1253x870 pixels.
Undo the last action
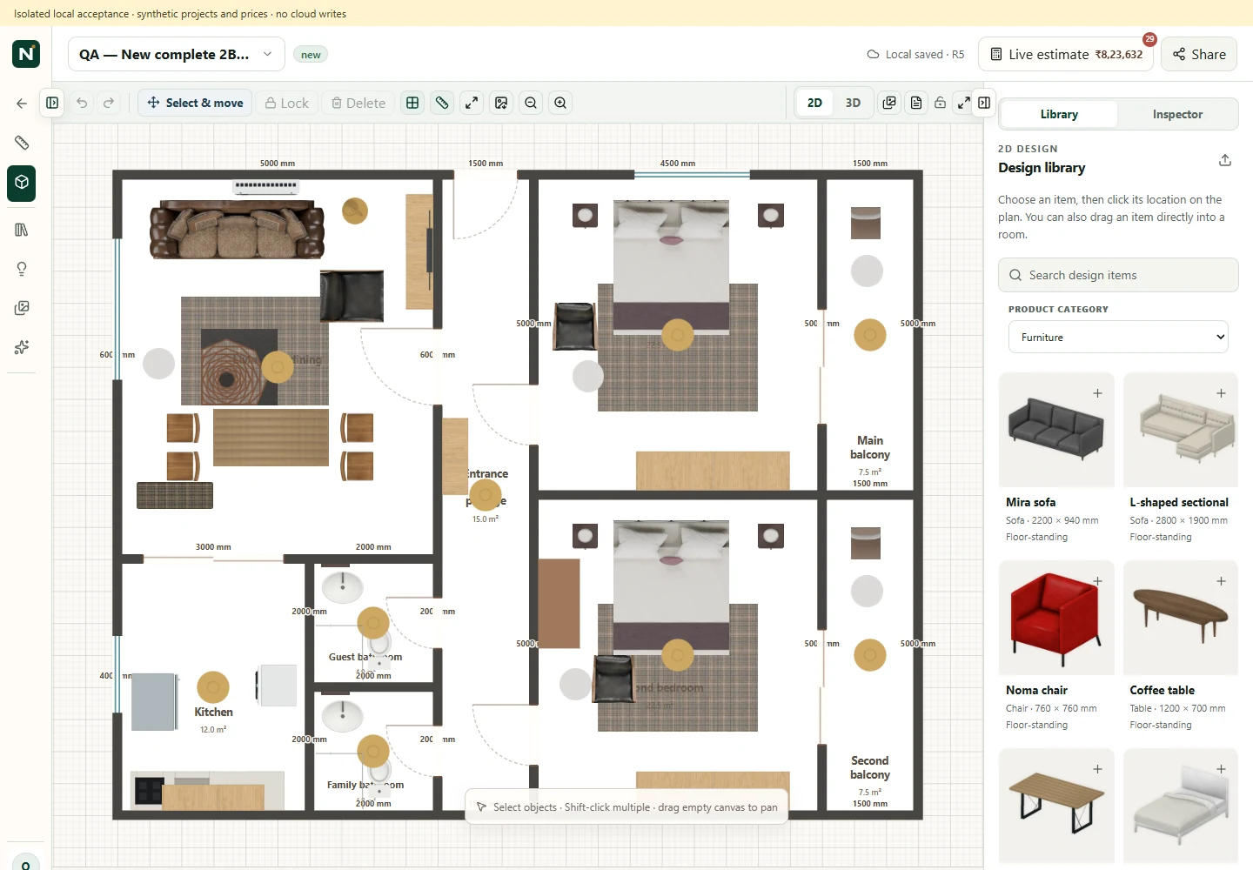tap(82, 103)
